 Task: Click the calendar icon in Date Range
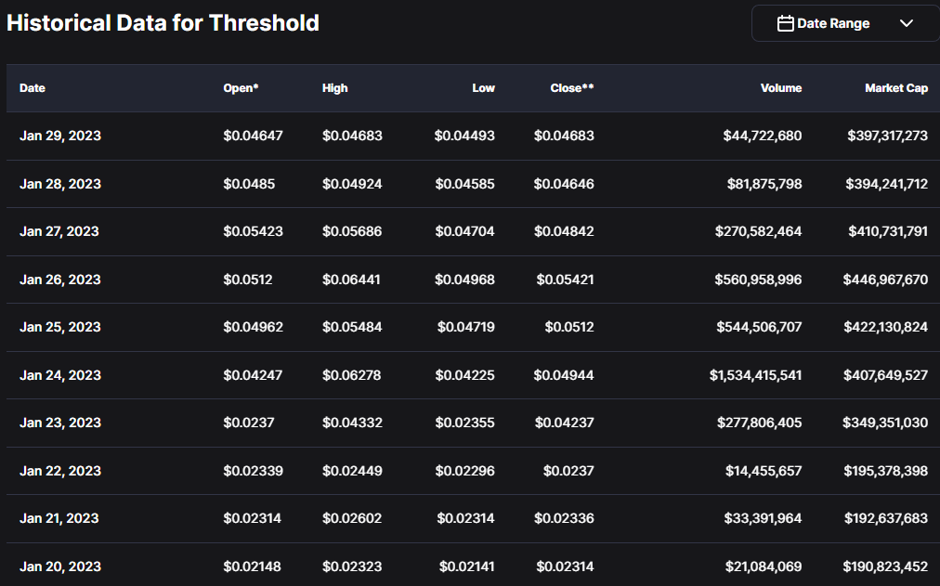click(785, 23)
